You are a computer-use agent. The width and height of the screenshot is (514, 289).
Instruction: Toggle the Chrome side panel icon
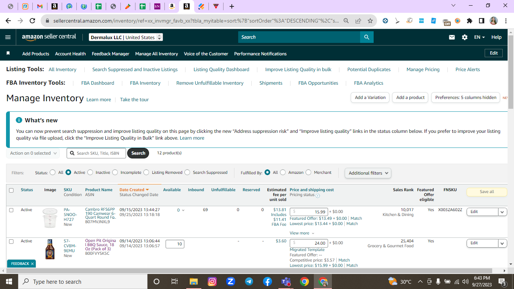pos(482,21)
